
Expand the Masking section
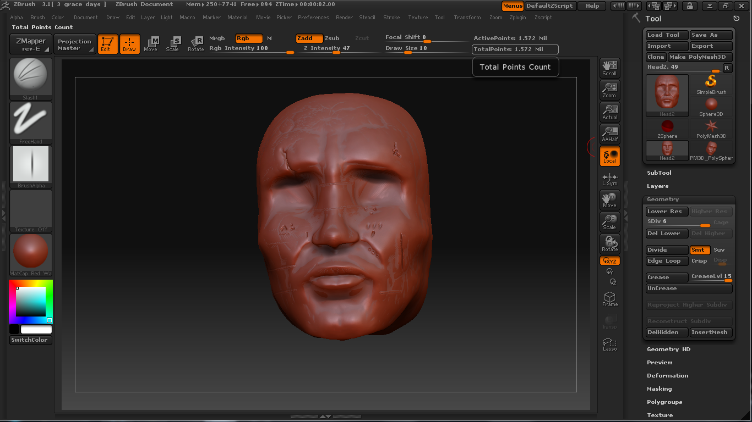click(659, 389)
